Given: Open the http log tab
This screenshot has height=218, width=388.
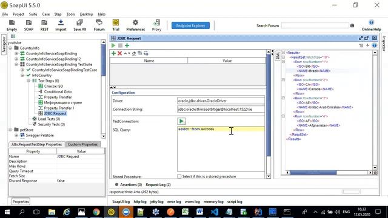Looking at the screenshot, I should (140, 202).
